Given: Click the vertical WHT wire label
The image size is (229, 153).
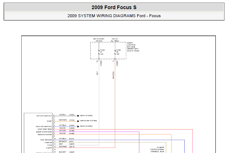Looking at the screenshot, I should (97, 73).
